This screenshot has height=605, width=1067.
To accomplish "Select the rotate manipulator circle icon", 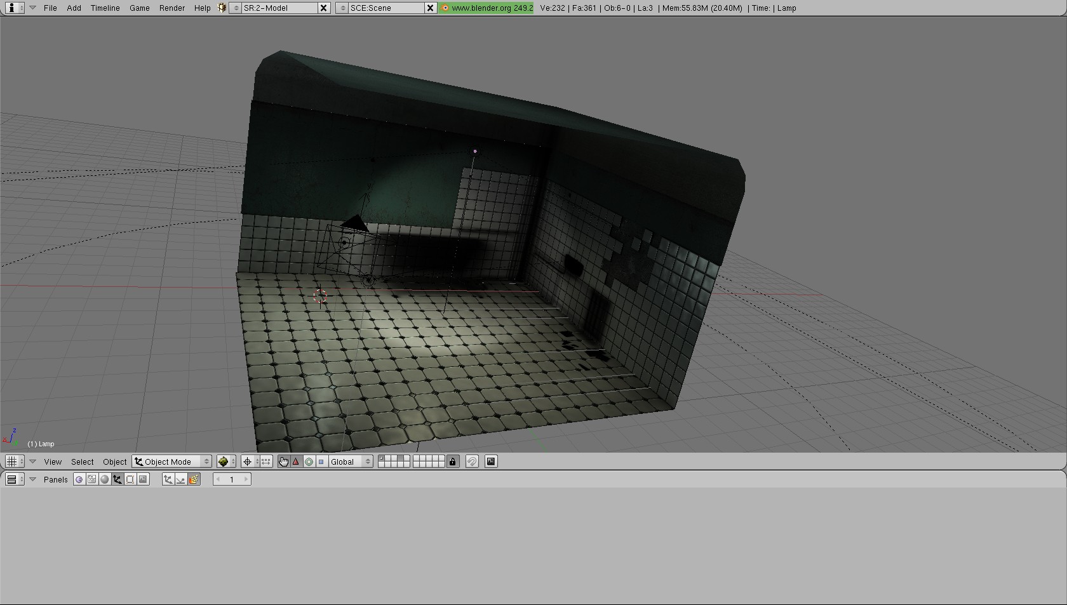I will 309,462.
